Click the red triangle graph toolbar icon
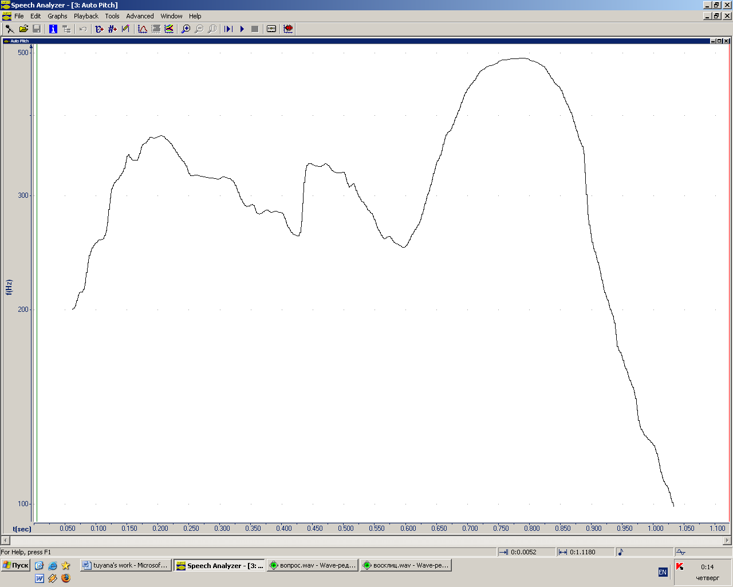The width and height of the screenshot is (733, 587). [143, 29]
